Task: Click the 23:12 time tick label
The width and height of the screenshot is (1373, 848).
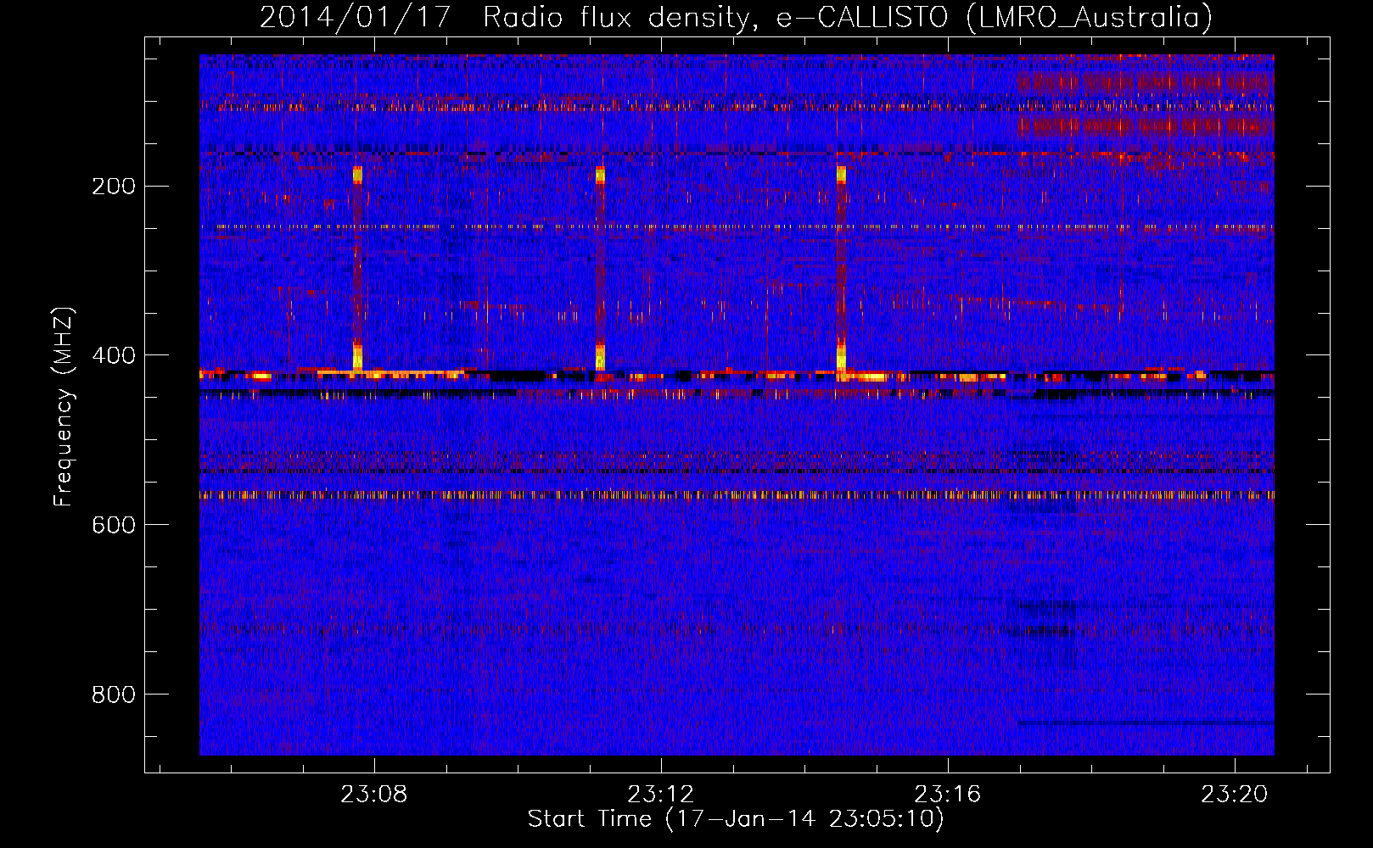Action: (660, 794)
